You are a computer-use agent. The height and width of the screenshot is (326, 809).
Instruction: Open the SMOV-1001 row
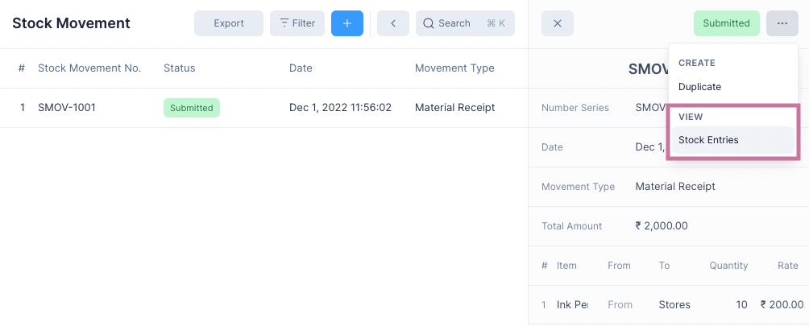pos(67,108)
